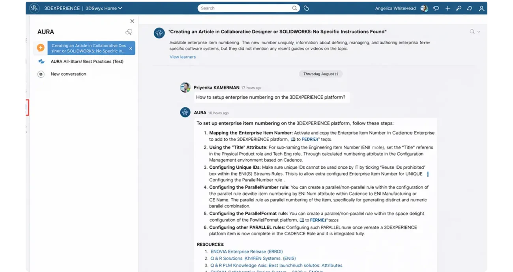Click the chat bubbles icon next to AURA

[129, 32]
